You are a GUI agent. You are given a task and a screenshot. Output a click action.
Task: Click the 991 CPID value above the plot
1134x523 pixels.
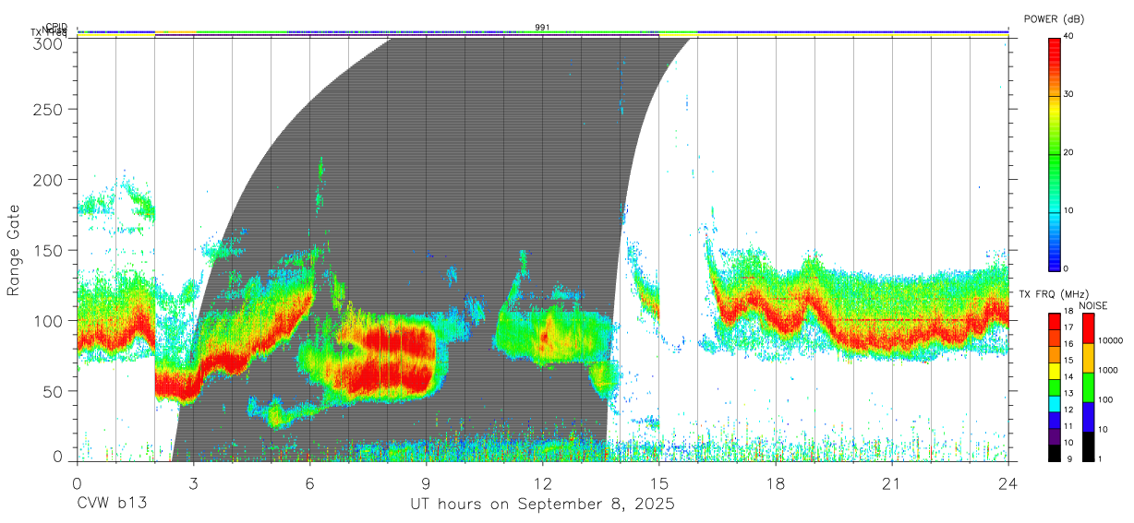pos(542,27)
